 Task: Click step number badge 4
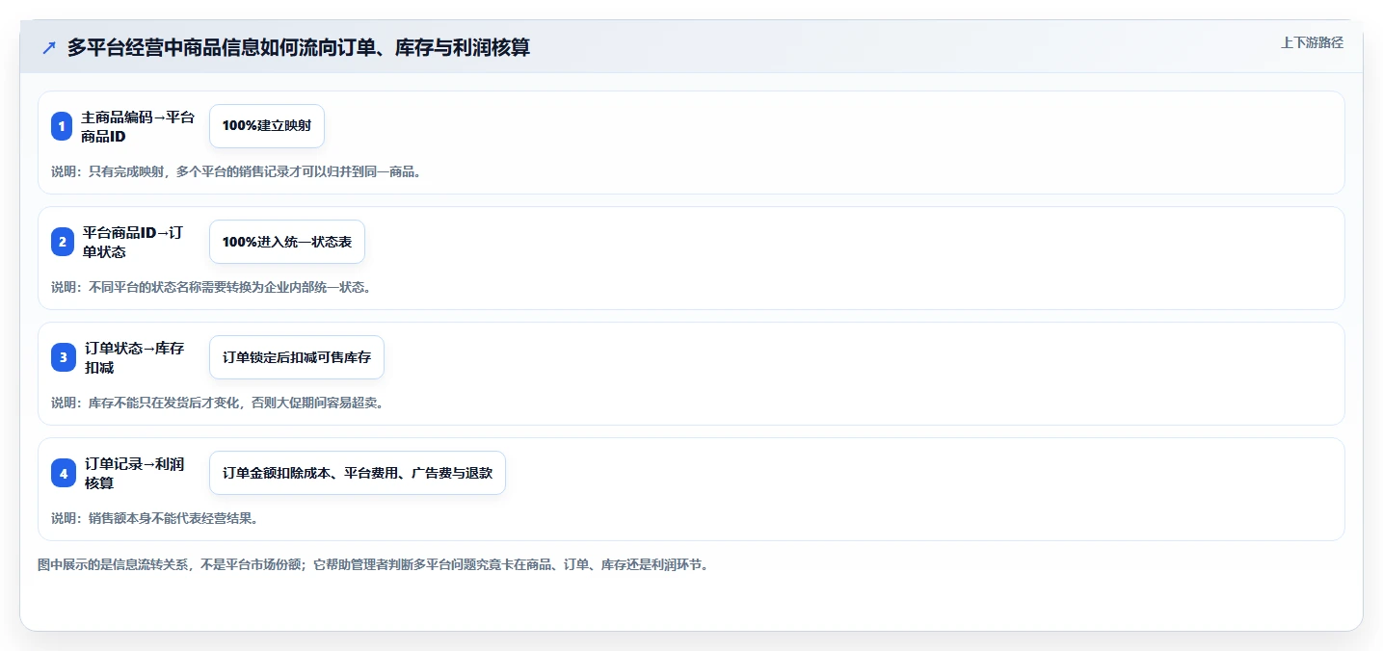pyautogui.click(x=62, y=473)
